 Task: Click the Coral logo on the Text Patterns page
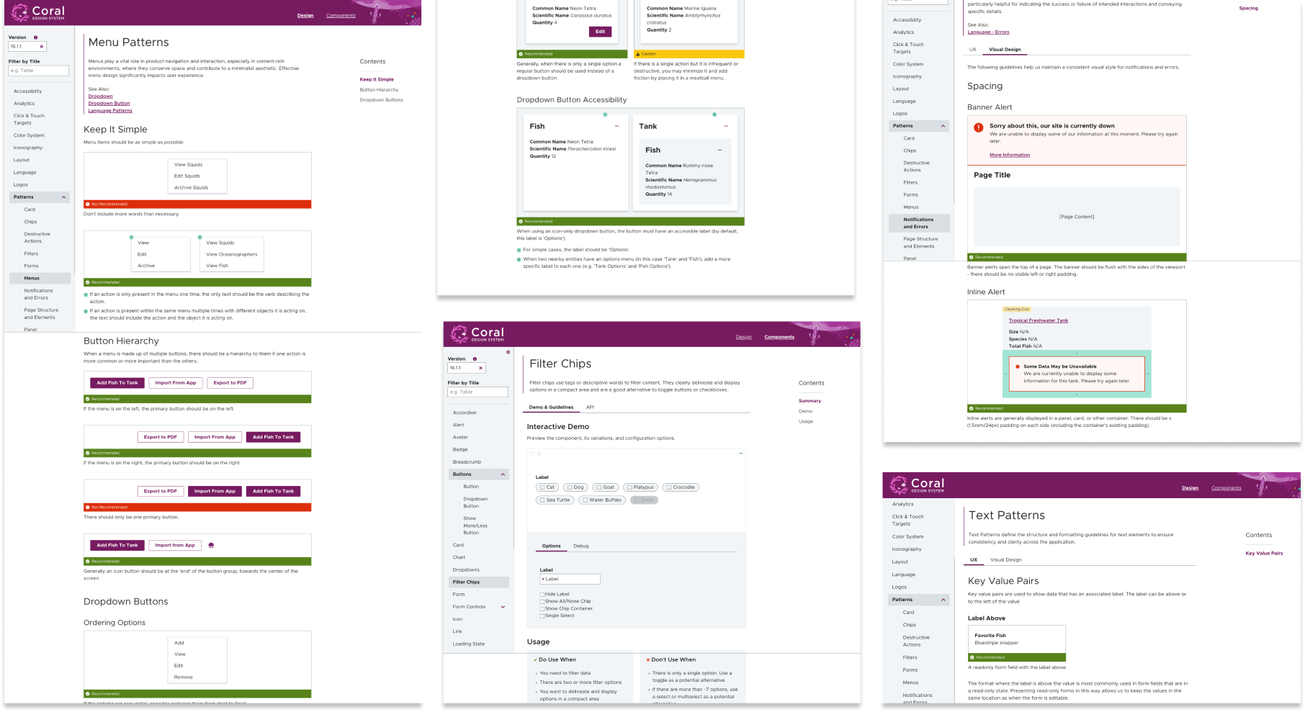coord(917,485)
